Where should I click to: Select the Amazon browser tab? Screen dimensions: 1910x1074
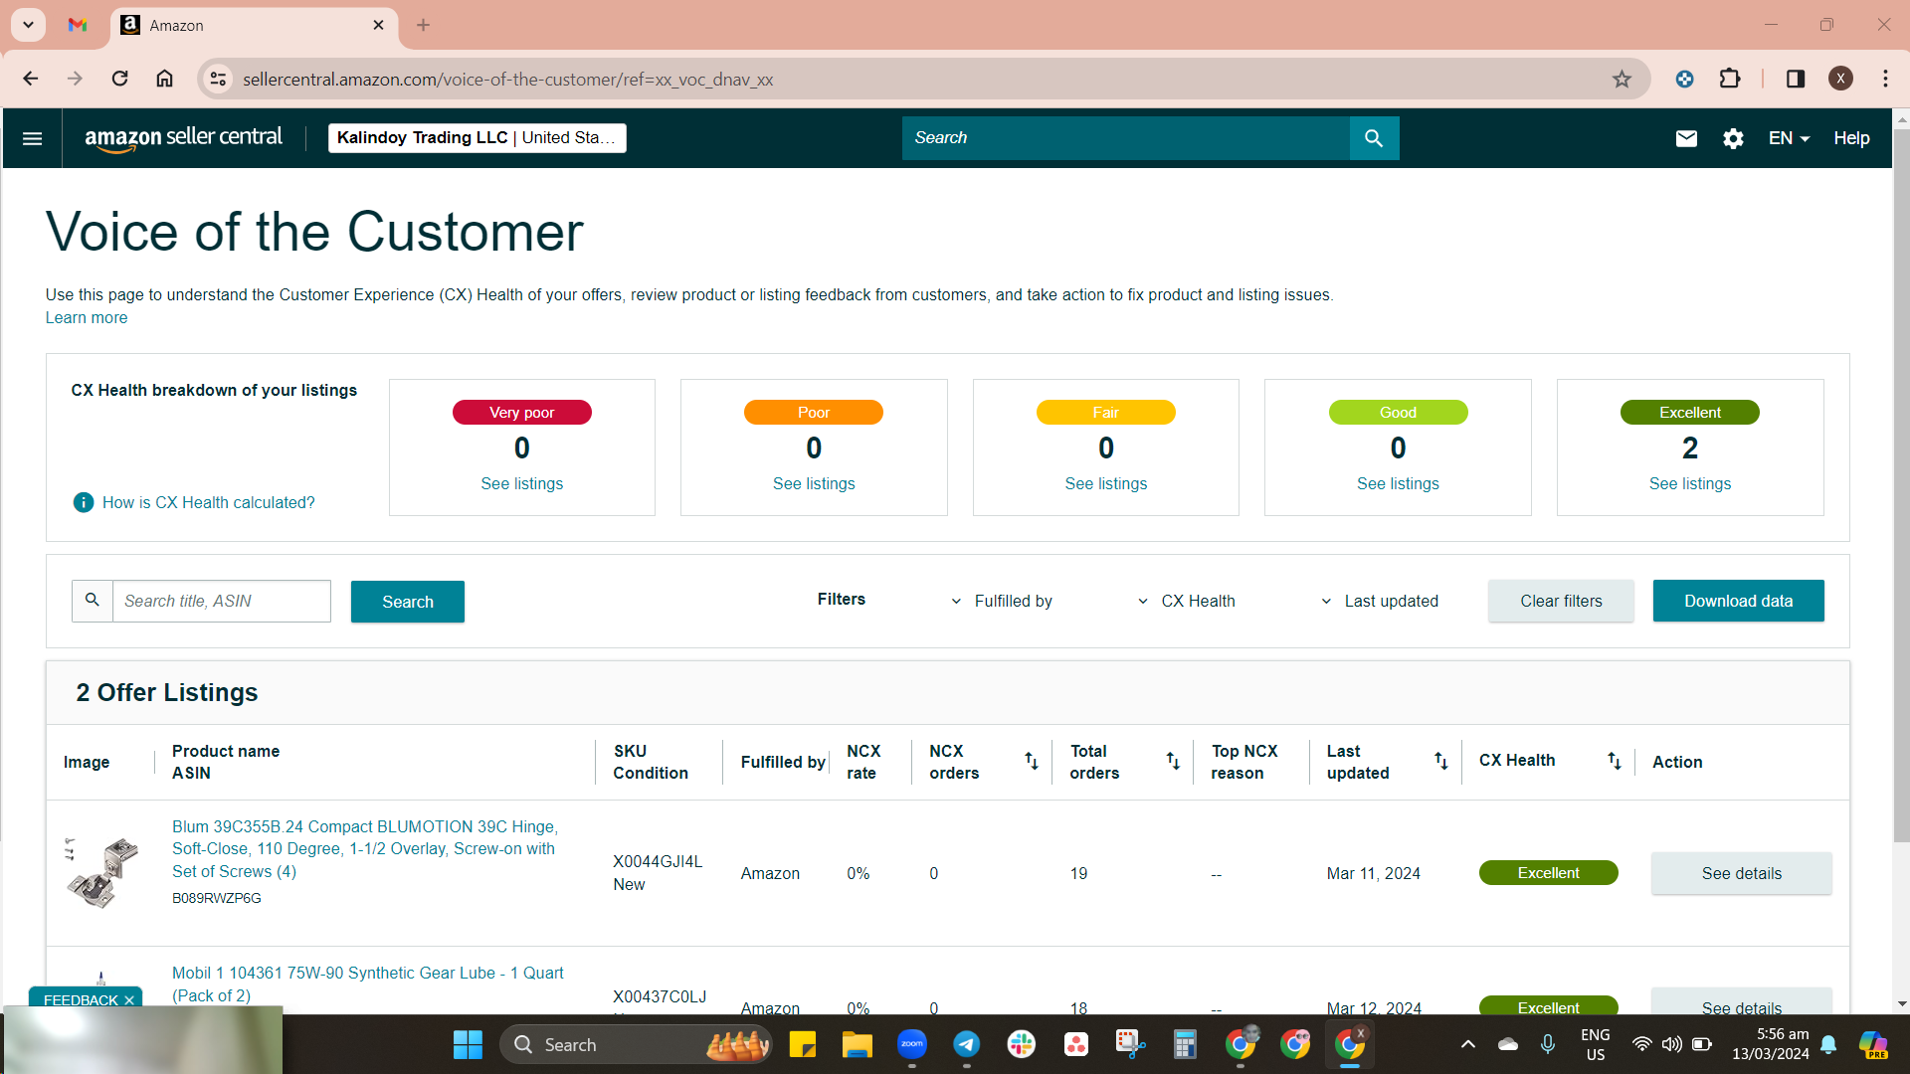(x=254, y=26)
